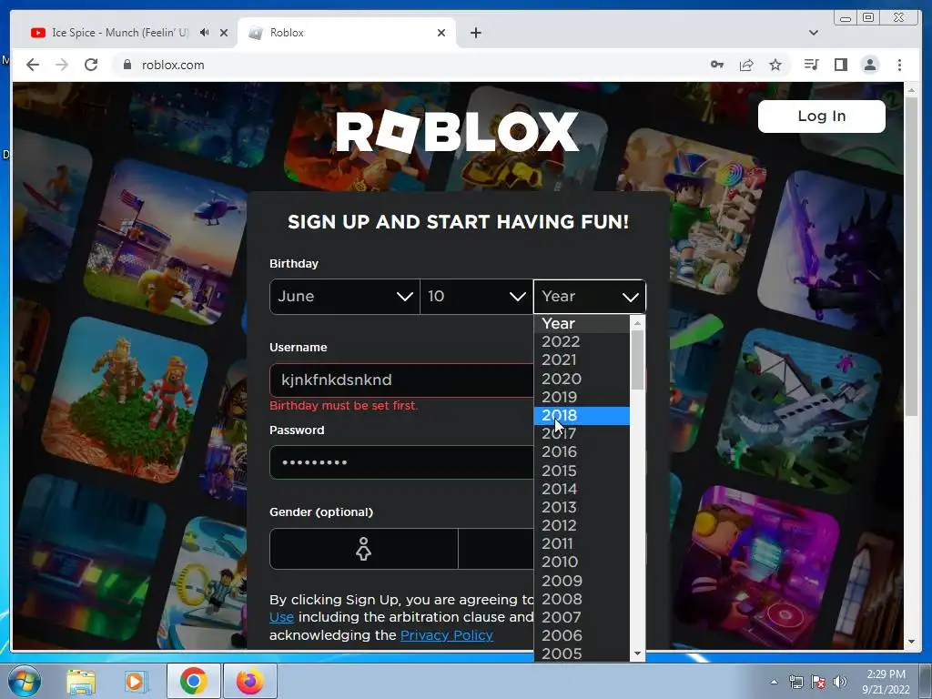Select 2019 from the year list
The width and height of the screenshot is (932, 699).
click(582, 397)
